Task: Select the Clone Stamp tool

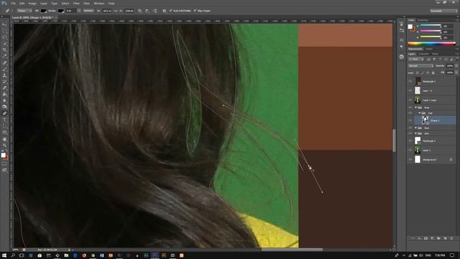Action: (4, 76)
